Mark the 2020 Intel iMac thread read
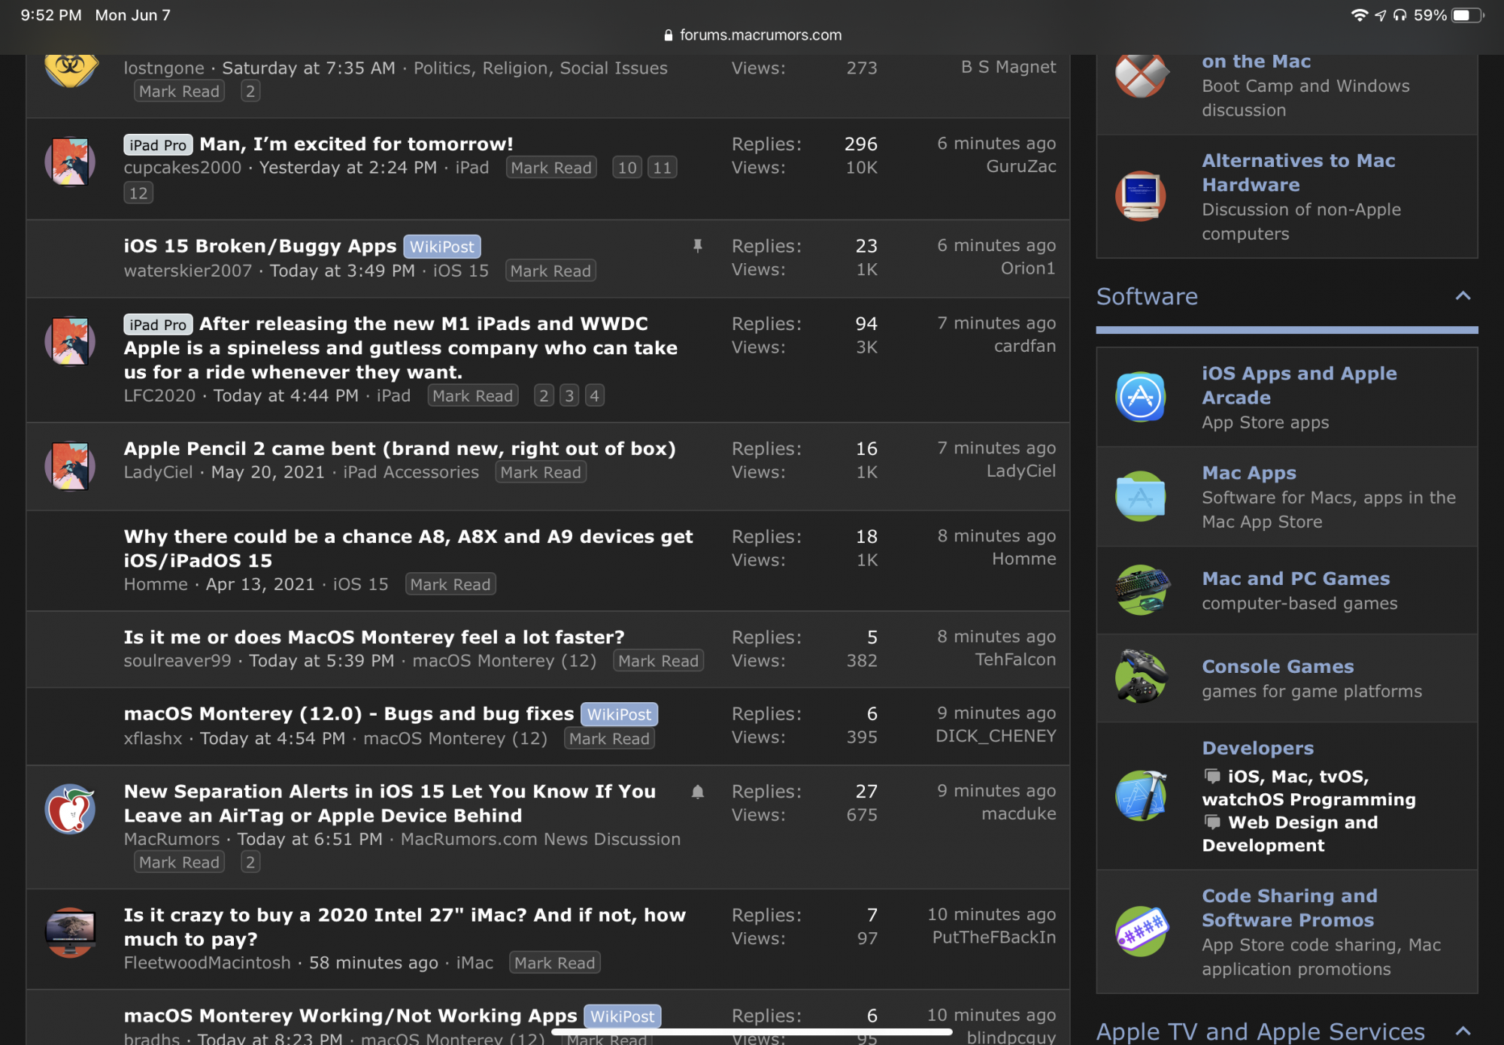1504x1045 pixels. pos(555,963)
